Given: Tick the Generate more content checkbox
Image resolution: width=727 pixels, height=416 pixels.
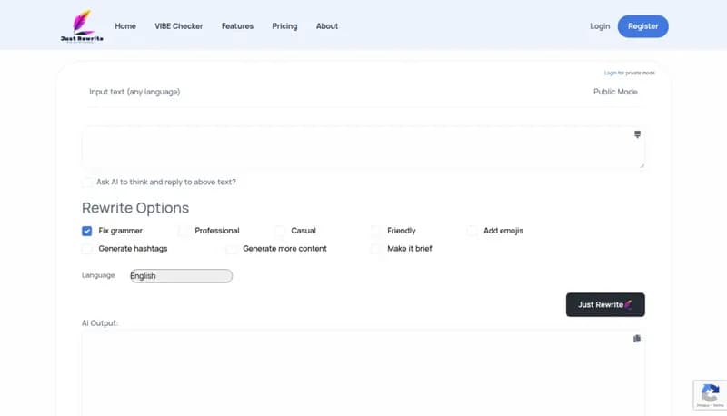Looking at the screenshot, I should pyautogui.click(x=232, y=249).
